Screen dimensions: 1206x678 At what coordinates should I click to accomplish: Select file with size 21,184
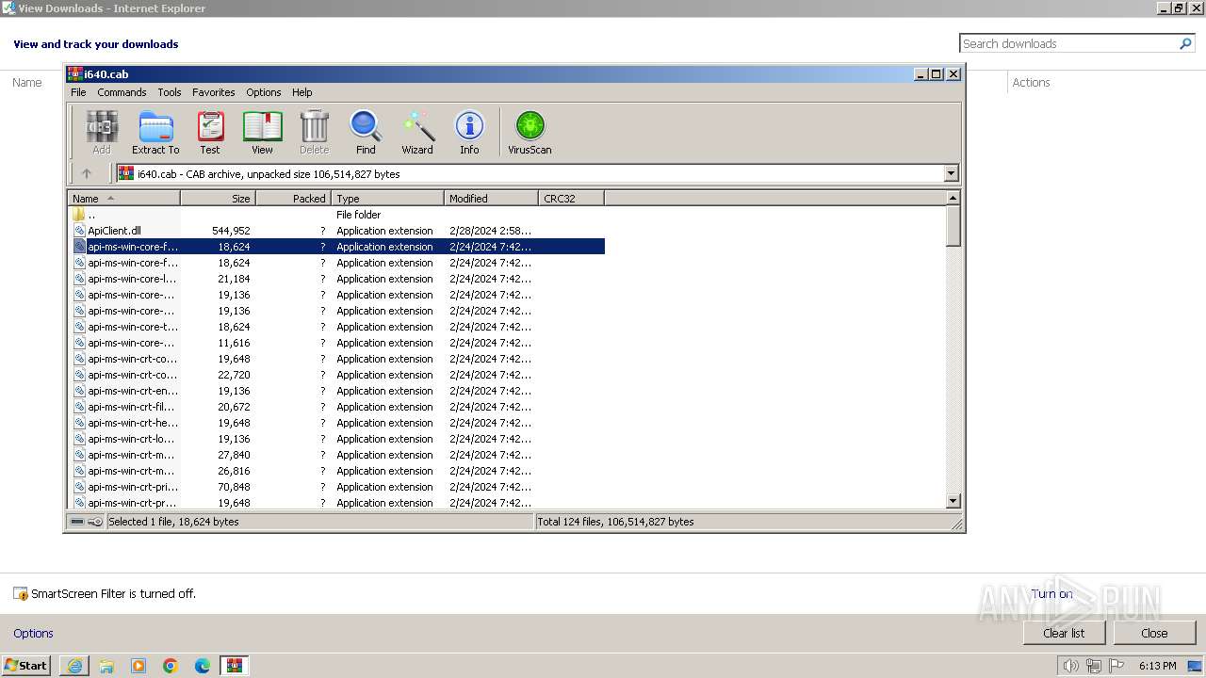tap(336, 279)
